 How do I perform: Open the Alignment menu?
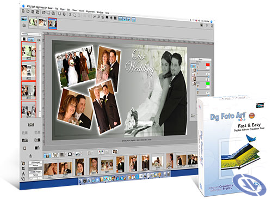[x=90, y=11]
